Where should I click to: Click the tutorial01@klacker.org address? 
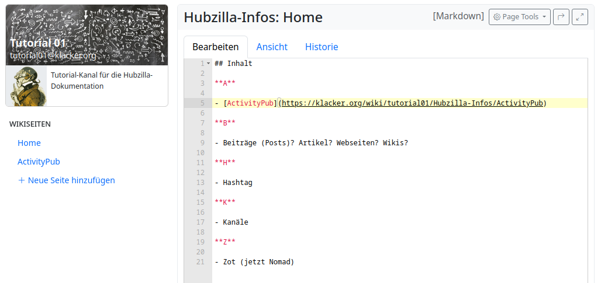[53, 55]
